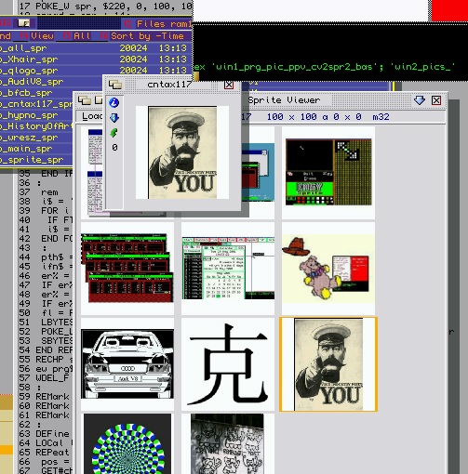Image resolution: width=468 pixels, height=474 pixels.
Task: Click the info icon in cntax117 window
Action: click(114, 102)
